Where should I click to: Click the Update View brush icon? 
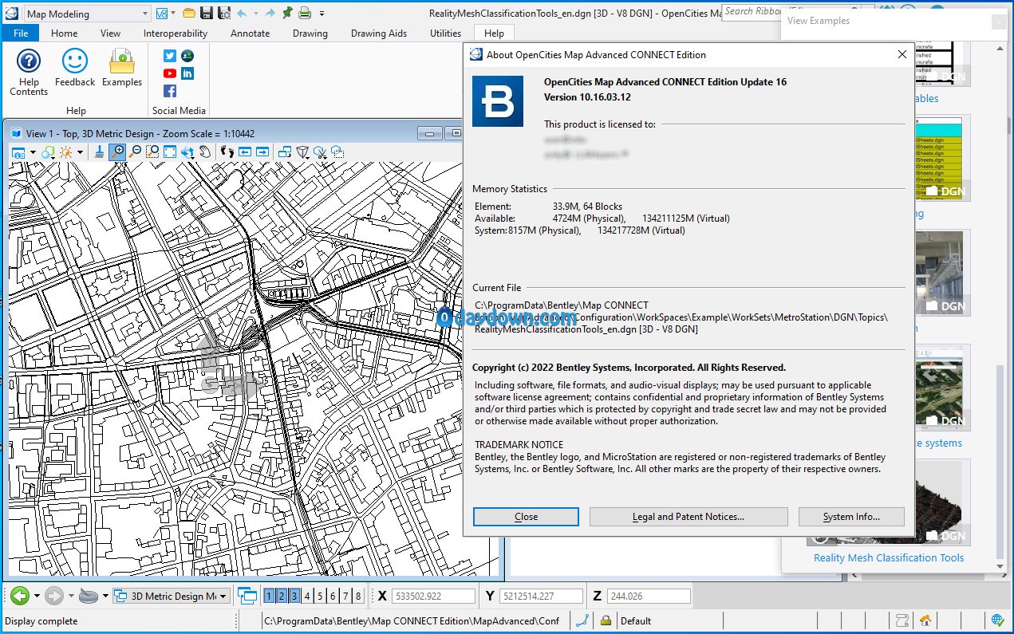tap(100, 152)
